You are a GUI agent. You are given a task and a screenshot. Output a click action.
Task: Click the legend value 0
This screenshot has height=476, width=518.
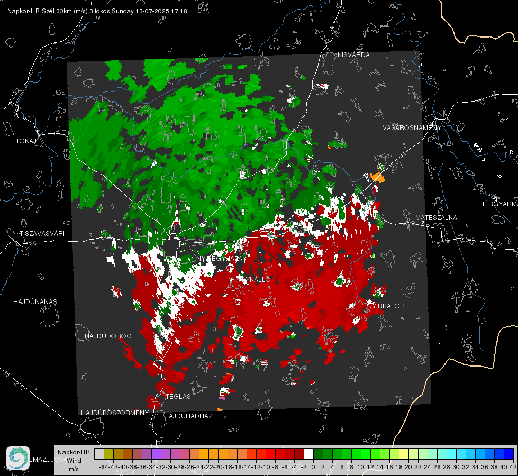click(313, 467)
